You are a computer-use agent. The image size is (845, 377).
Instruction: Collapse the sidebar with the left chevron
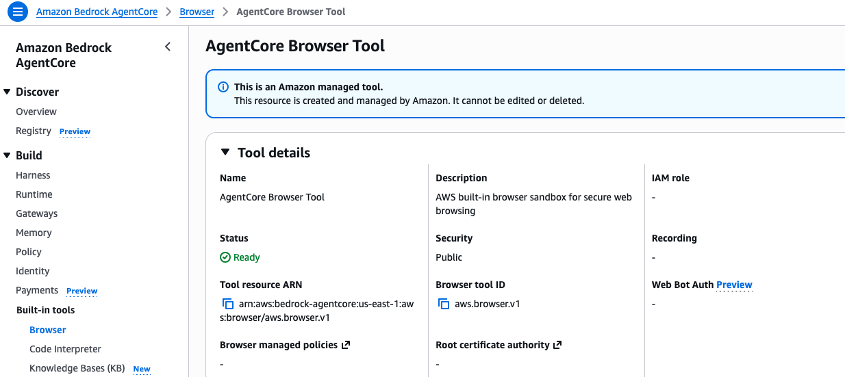coord(168,47)
